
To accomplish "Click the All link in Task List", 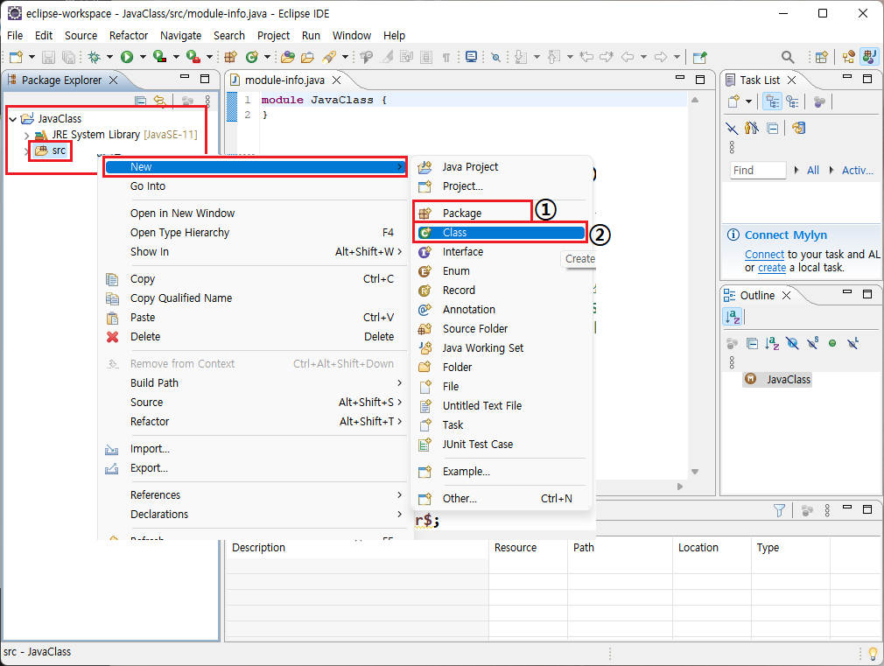I will [812, 171].
